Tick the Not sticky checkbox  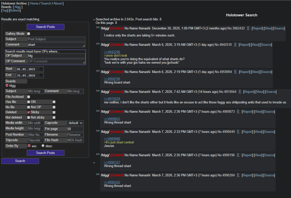tap(54, 117)
